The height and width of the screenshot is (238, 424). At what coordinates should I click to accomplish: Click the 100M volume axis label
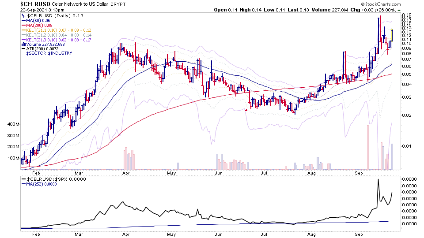click(x=13, y=158)
